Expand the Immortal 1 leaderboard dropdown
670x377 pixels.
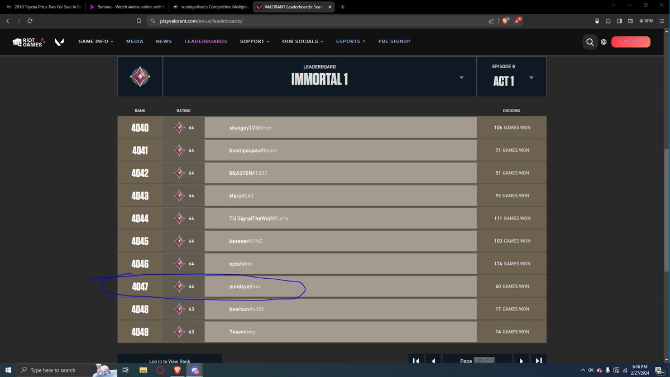pos(461,78)
